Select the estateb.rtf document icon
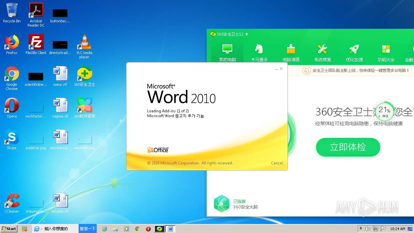 click(x=60, y=203)
